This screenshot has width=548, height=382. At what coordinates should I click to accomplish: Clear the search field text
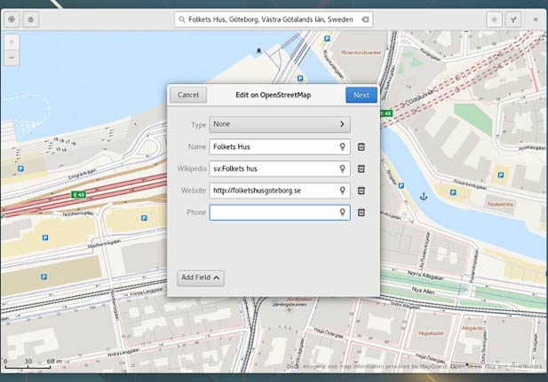tap(365, 19)
